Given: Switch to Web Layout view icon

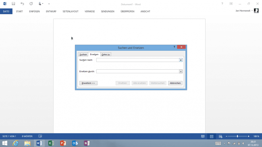Looking at the screenshot, I should point(220,137).
